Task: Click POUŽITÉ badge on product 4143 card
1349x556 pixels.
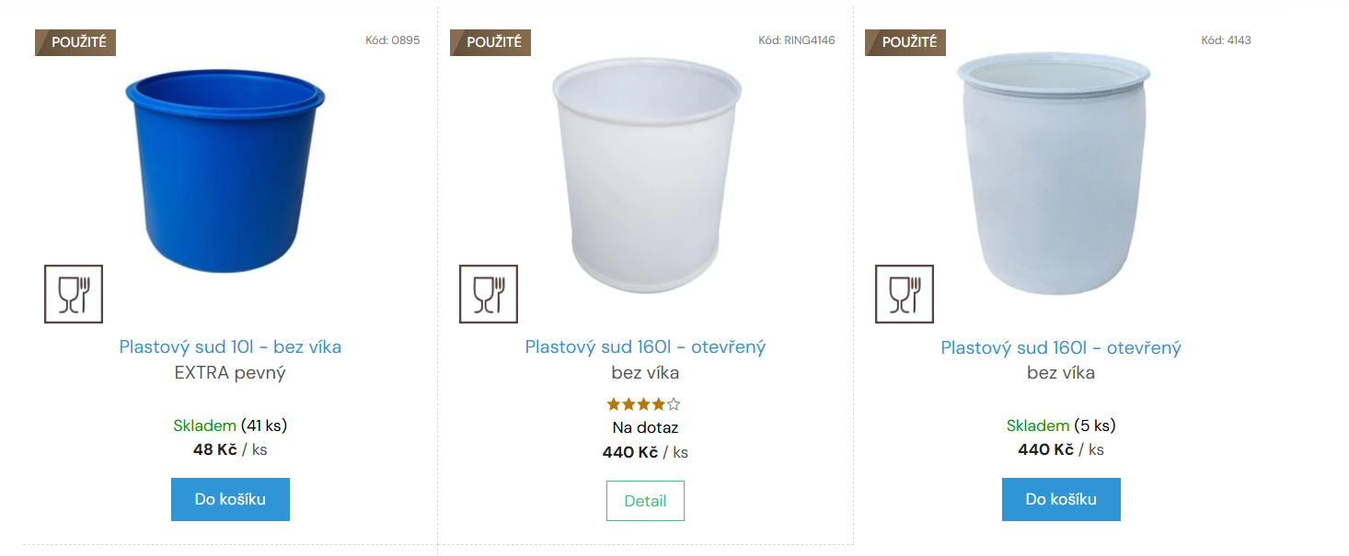Action: click(907, 42)
